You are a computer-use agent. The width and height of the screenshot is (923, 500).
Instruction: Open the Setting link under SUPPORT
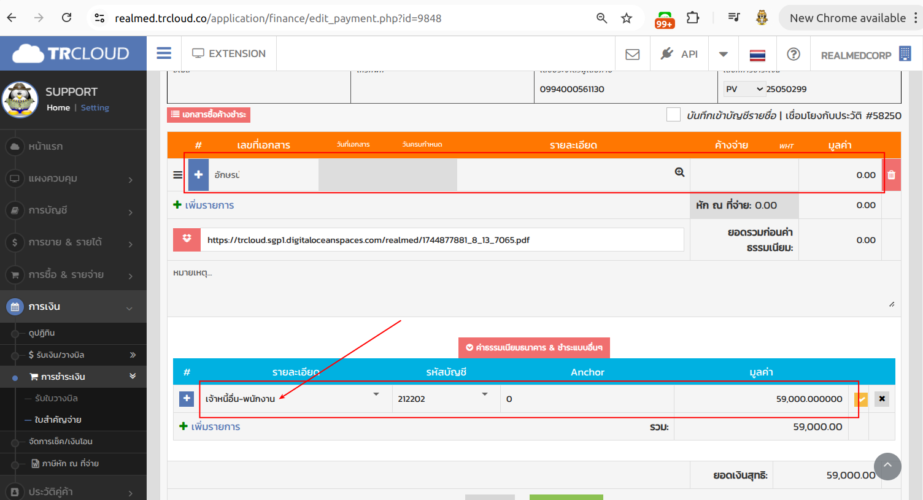pos(95,107)
